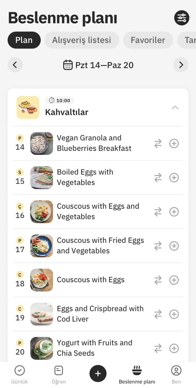Open Yogurt with Fruits and Chia Seeds thumbnail

[42, 348]
